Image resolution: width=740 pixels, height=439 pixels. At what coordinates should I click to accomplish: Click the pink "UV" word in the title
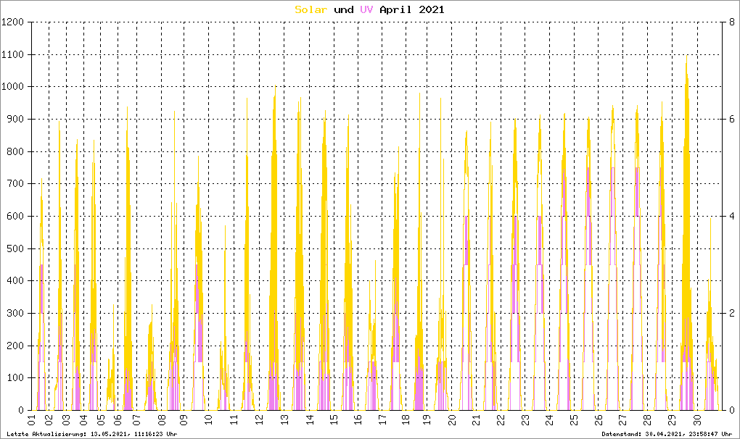point(369,9)
